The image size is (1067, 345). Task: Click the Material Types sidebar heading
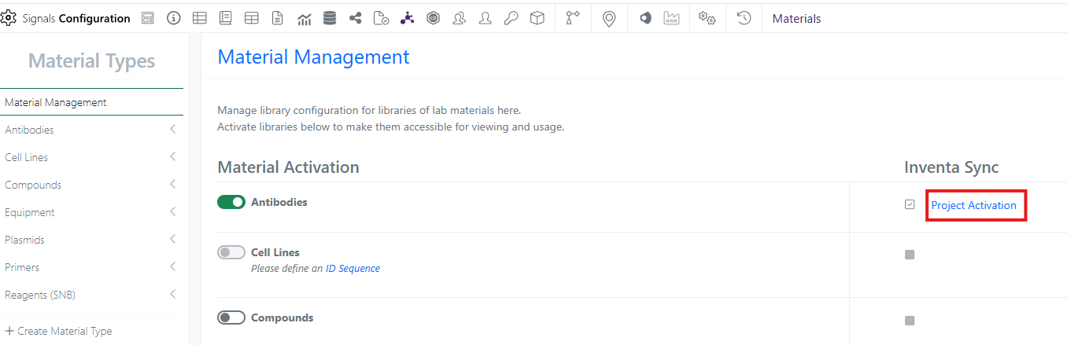click(x=91, y=61)
